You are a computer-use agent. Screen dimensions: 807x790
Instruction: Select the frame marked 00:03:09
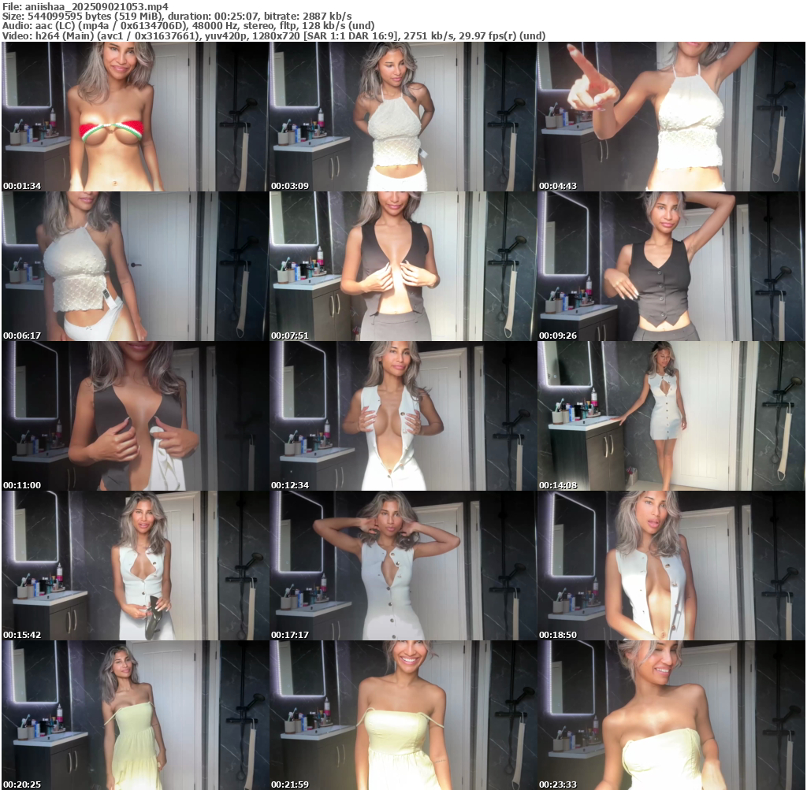[x=403, y=117]
